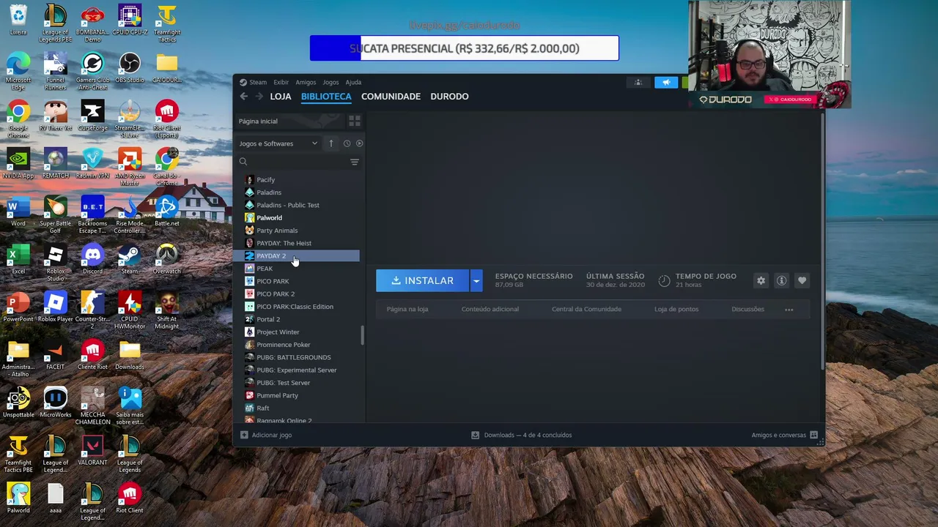Show ready-to-play games filter icon

point(359,143)
